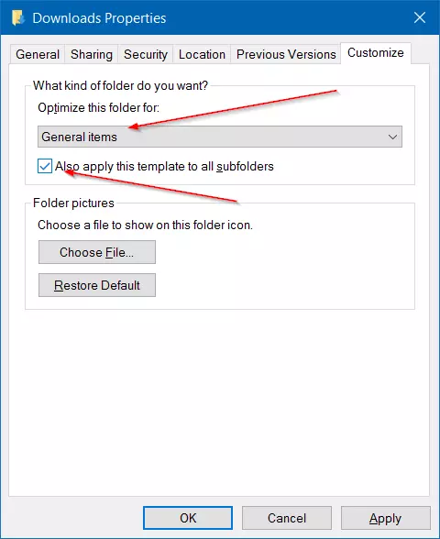Viewport: 440px width, 539px height.
Task: Click Apply to save the settings
Action: click(x=386, y=518)
